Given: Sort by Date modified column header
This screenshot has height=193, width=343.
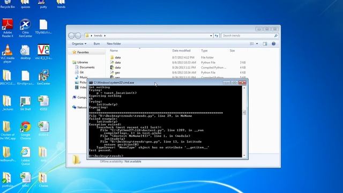Looking at the screenshot, I should pyautogui.click(x=181, y=50).
